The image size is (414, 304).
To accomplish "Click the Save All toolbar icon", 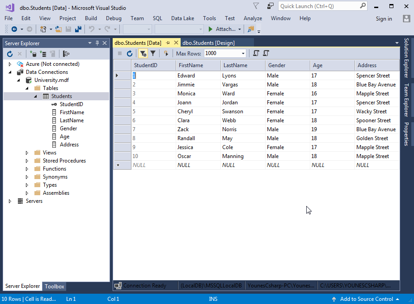I will tap(78, 29).
